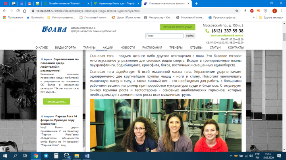The image size is (286, 160).
Task: Close the Фрилансер Елена tab
Action: tap(138, 4)
